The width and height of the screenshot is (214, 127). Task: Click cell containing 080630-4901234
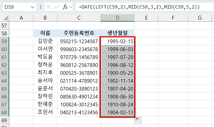coord(79,96)
